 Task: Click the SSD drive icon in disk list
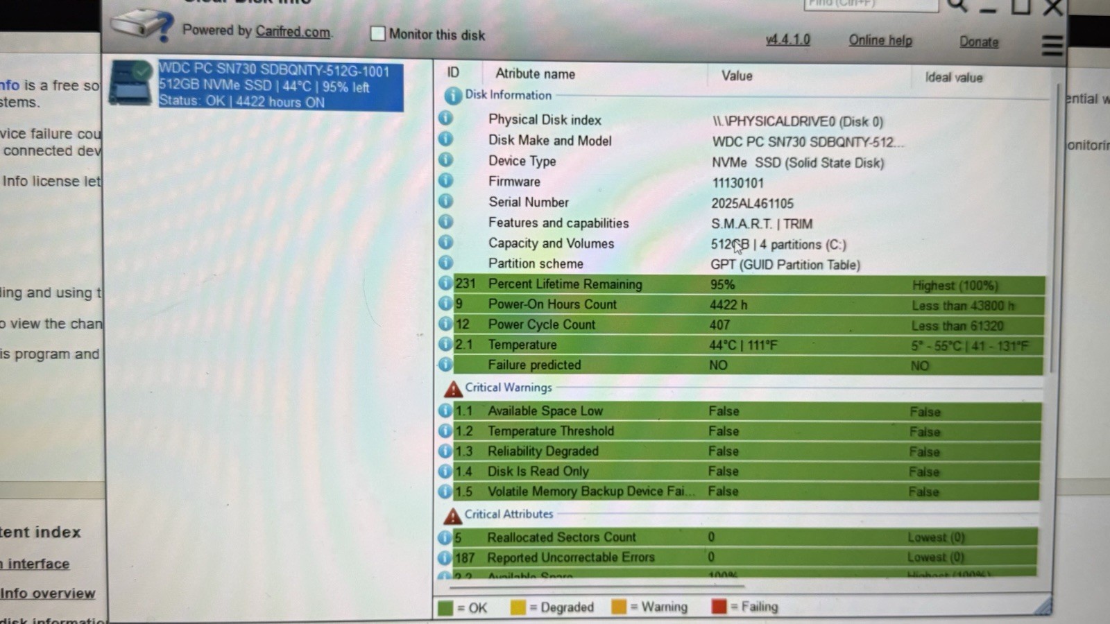pos(131,83)
